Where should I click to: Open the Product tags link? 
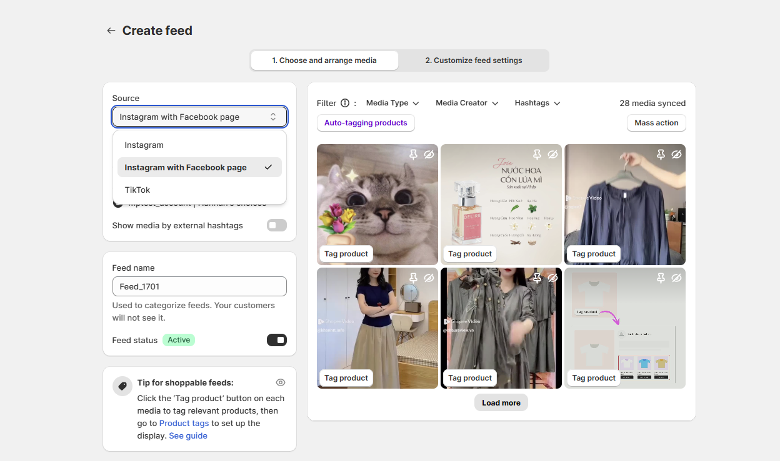[x=184, y=423]
